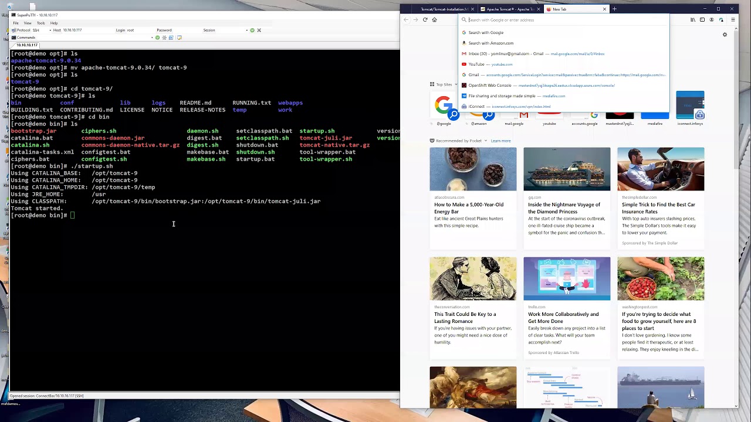The height and width of the screenshot is (422, 751).
Task: Open the Firefox Library icon
Action: tap(693, 20)
